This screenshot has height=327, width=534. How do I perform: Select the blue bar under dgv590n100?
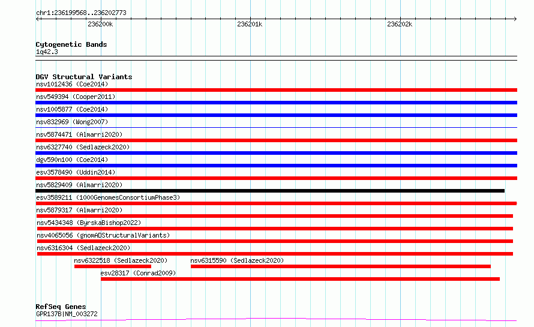pyautogui.click(x=276, y=166)
